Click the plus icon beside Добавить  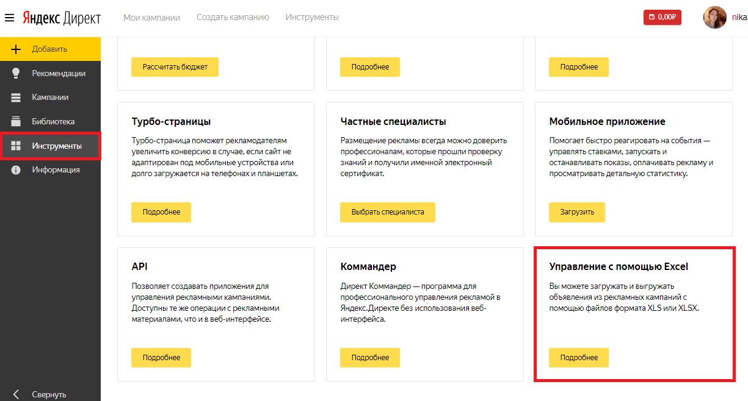[16, 49]
